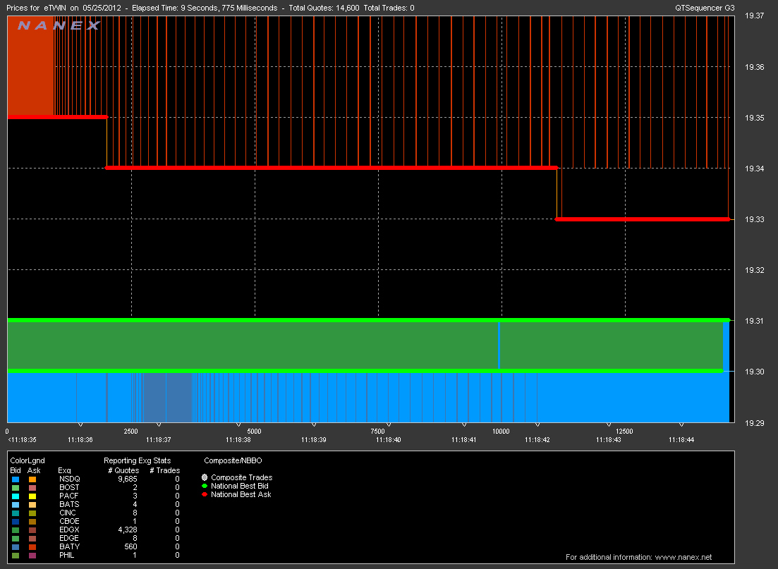Click the NSDQ Ask color swatch
Viewport: 778px width, 569px height.
(x=32, y=479)
